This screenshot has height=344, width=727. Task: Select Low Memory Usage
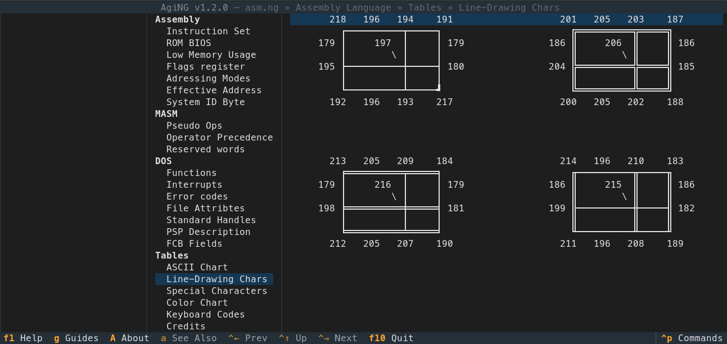click(x=211, y=55)
